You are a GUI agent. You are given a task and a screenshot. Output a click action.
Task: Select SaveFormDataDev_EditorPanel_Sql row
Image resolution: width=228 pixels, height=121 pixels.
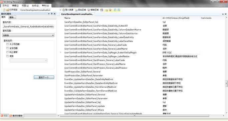81,22
